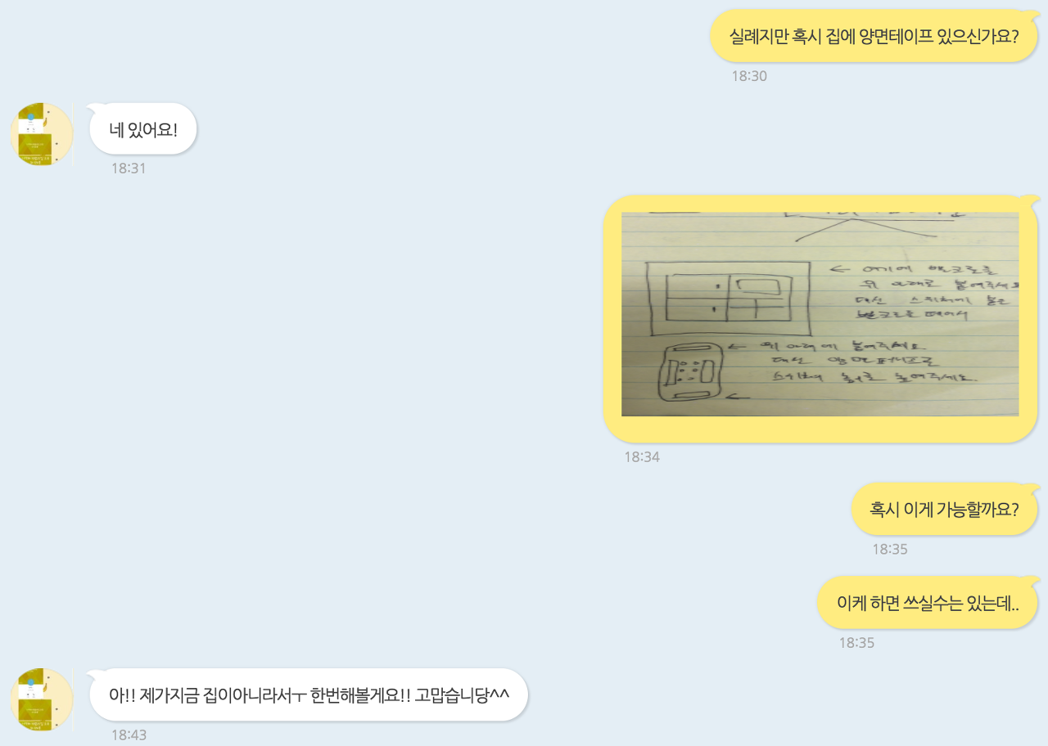Screen dimensions: 1048x746
Task: Click the sketched rectangular panel drawing in photo
Action: (x=727, y=299)
